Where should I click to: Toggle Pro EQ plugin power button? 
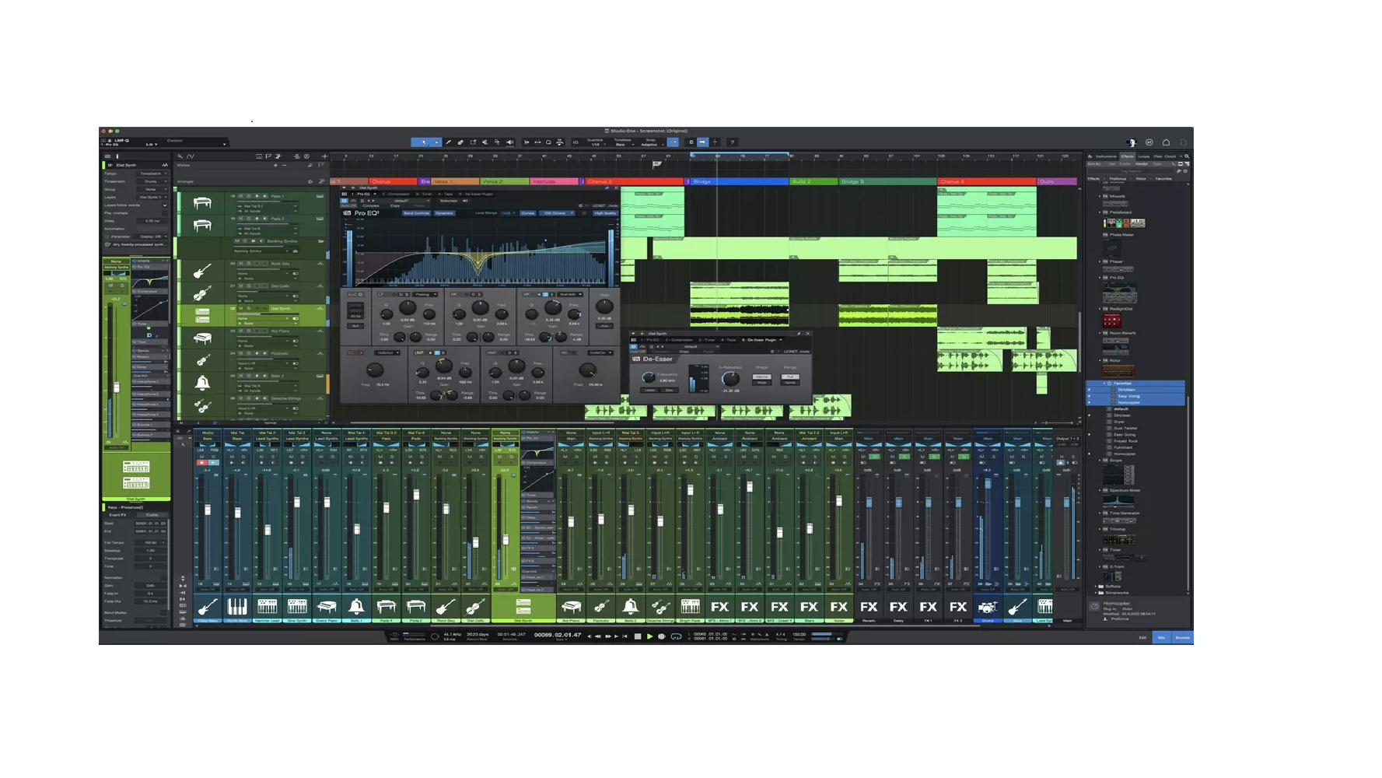345,201
